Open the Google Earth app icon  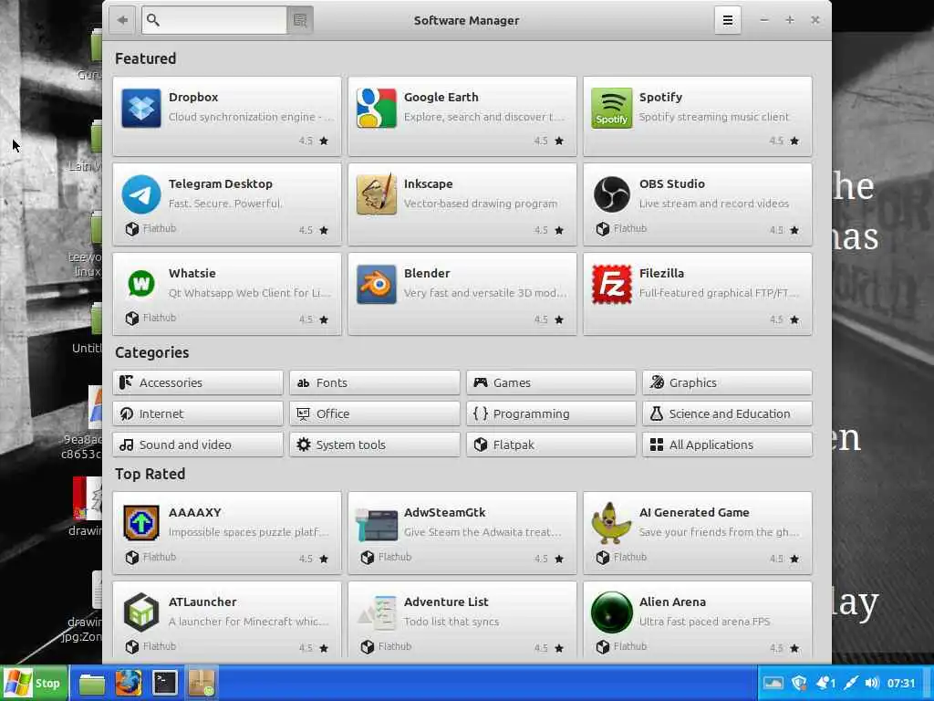[377, 109]
